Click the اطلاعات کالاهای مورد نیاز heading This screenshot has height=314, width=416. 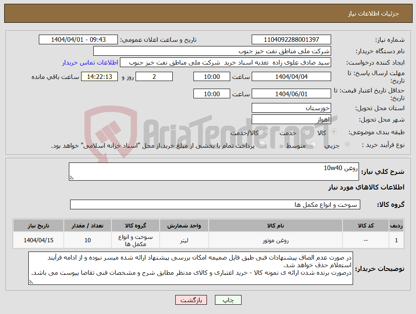(x=367, y=187)
